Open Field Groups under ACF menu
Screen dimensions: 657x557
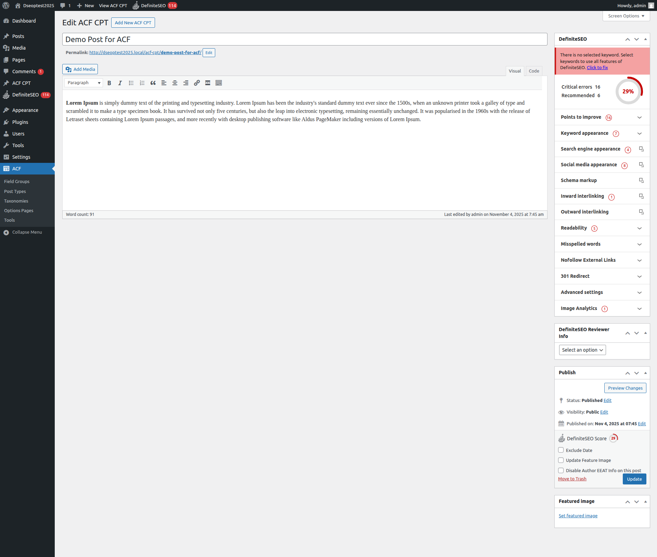pos(17,181)
